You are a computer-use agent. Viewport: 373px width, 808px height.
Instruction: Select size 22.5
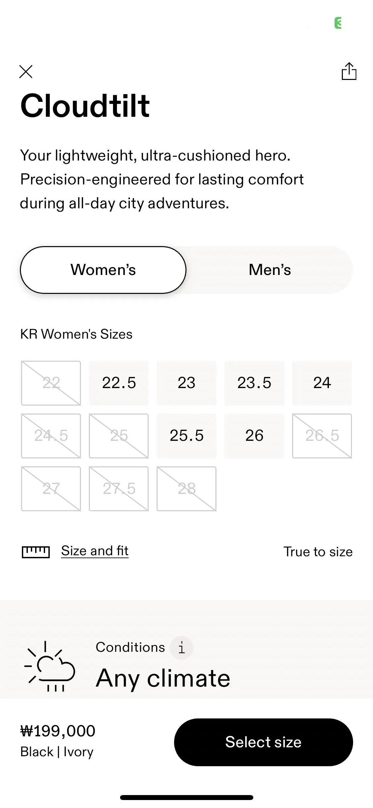(x=119, y=383)
